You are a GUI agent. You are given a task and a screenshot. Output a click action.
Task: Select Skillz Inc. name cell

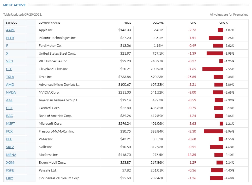pos(45,147)
